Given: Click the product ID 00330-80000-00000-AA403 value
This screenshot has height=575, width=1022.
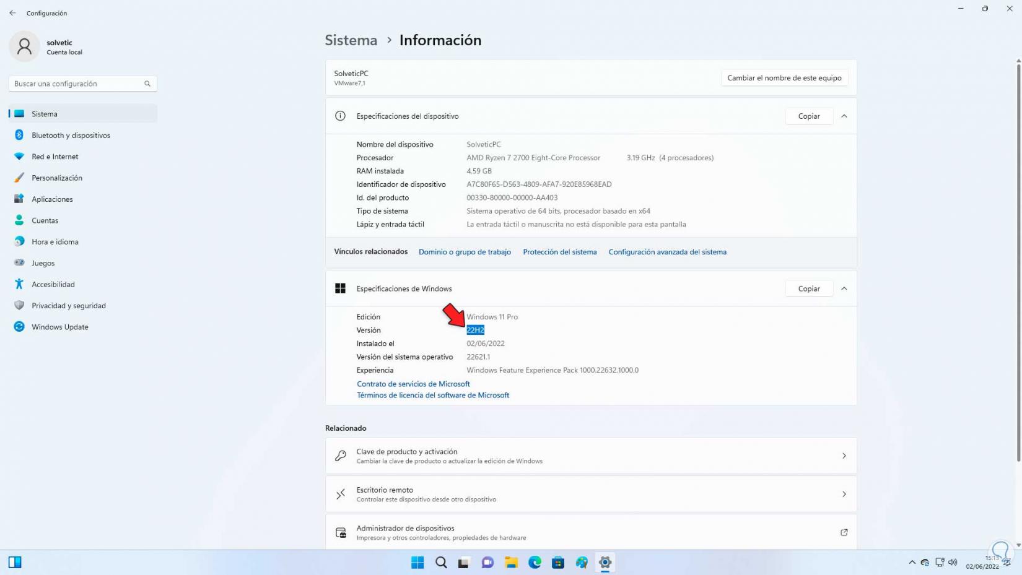Looking at the screenshot, I should click(x=512, y=198).
